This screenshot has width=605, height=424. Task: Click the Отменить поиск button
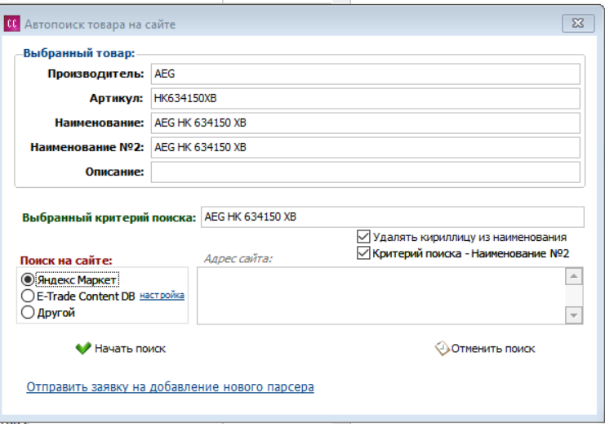[485, 349]
